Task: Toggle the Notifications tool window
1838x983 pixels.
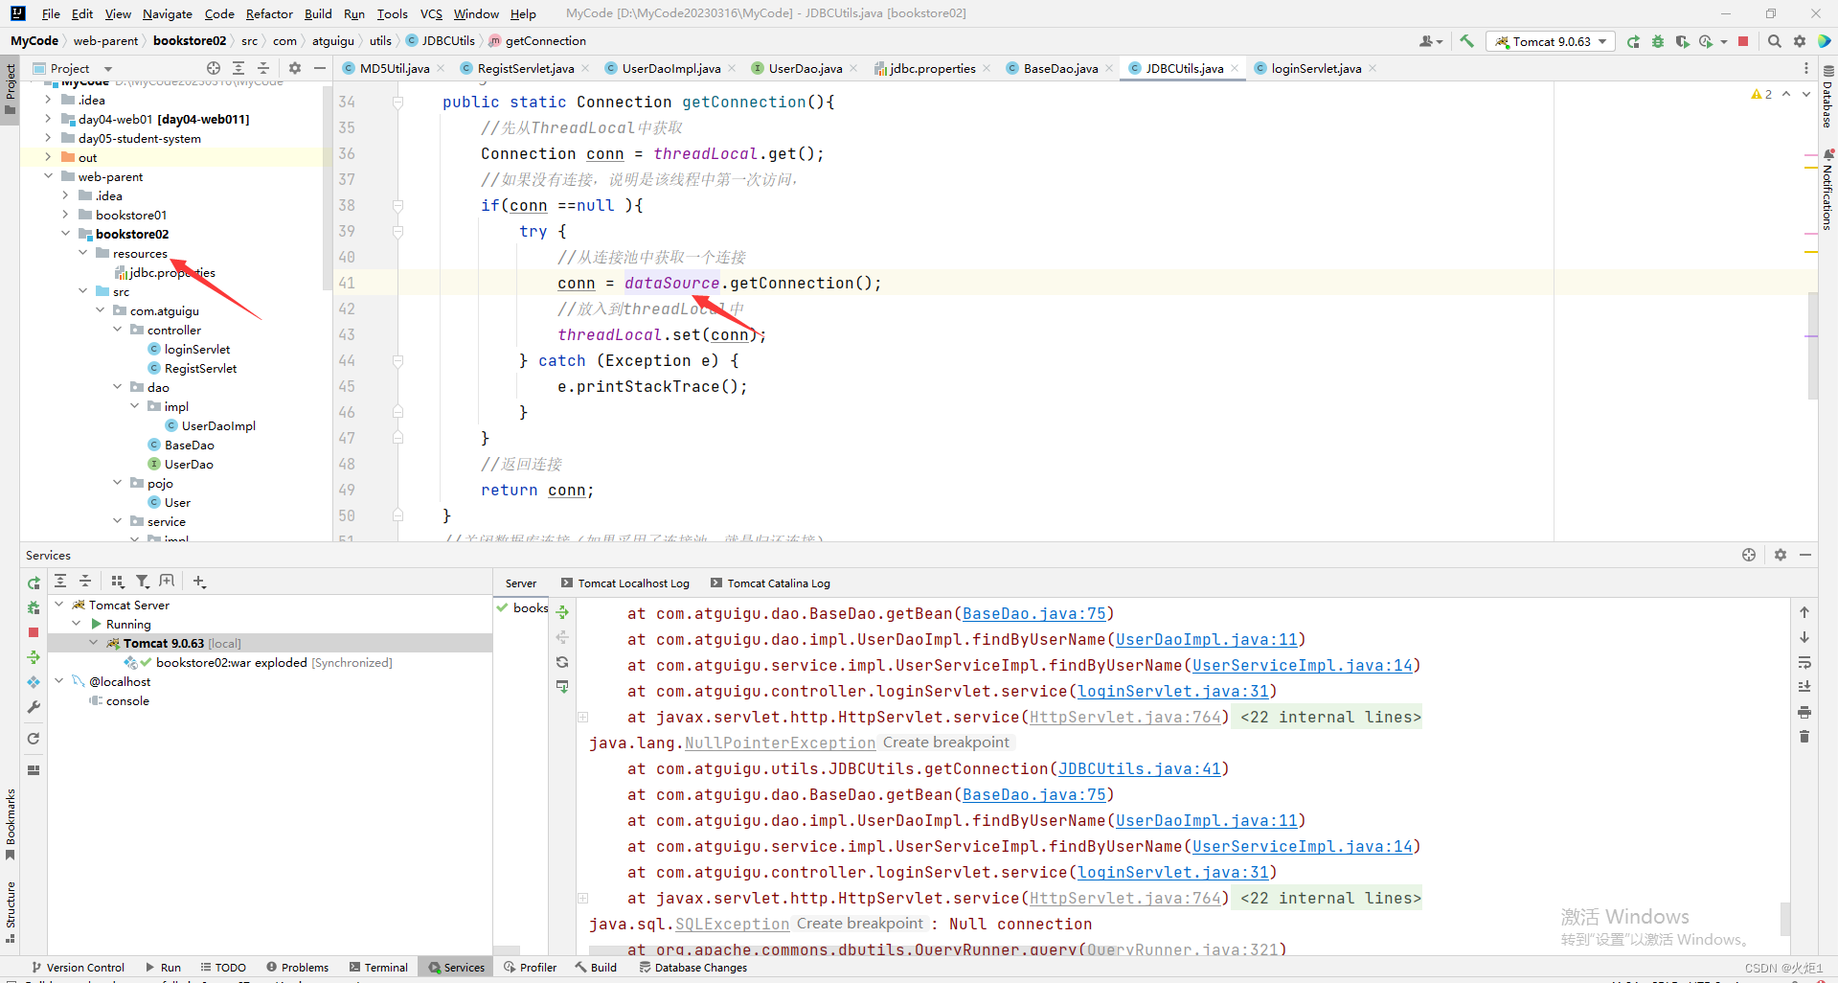Action: click(1827, 190)
